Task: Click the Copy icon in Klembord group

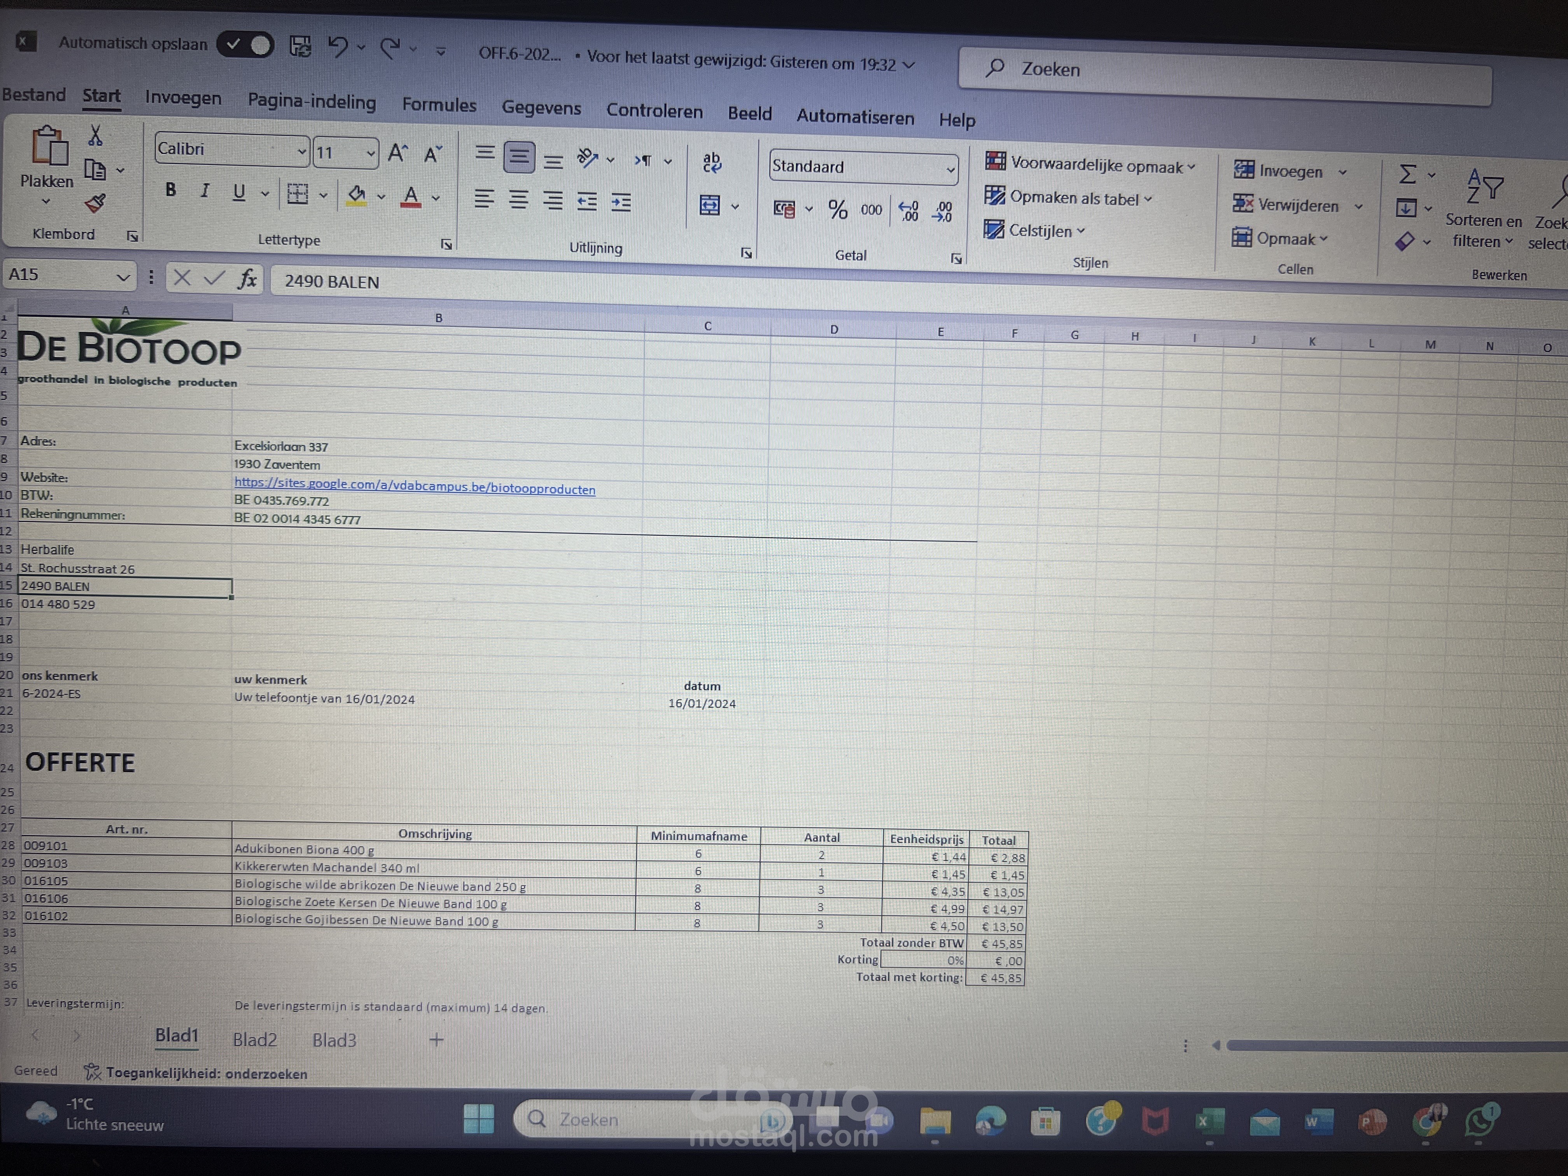Action: 95,170
